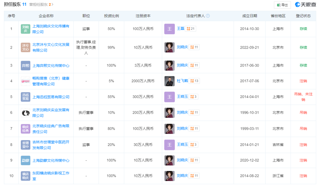Image resolution: width=318 pixels, height=186 pixels.
Task: Click the 上海迅钰贸易有限公司 logo icon
Action: 26,97
